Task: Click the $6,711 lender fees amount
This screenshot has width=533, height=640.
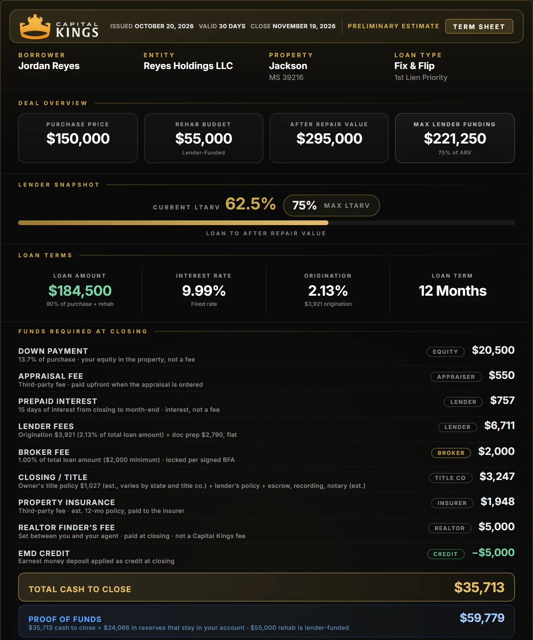Action: pyautogui.click(x=500, y=425)
